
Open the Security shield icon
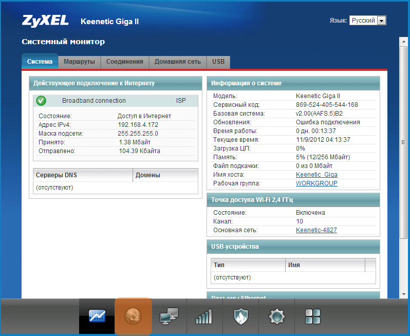240,316
